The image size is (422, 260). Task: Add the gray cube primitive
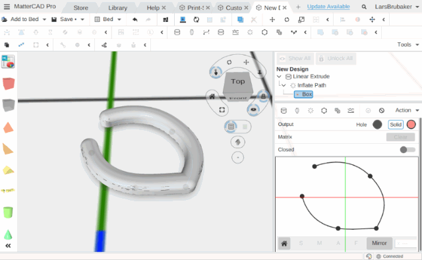[9, 105]
